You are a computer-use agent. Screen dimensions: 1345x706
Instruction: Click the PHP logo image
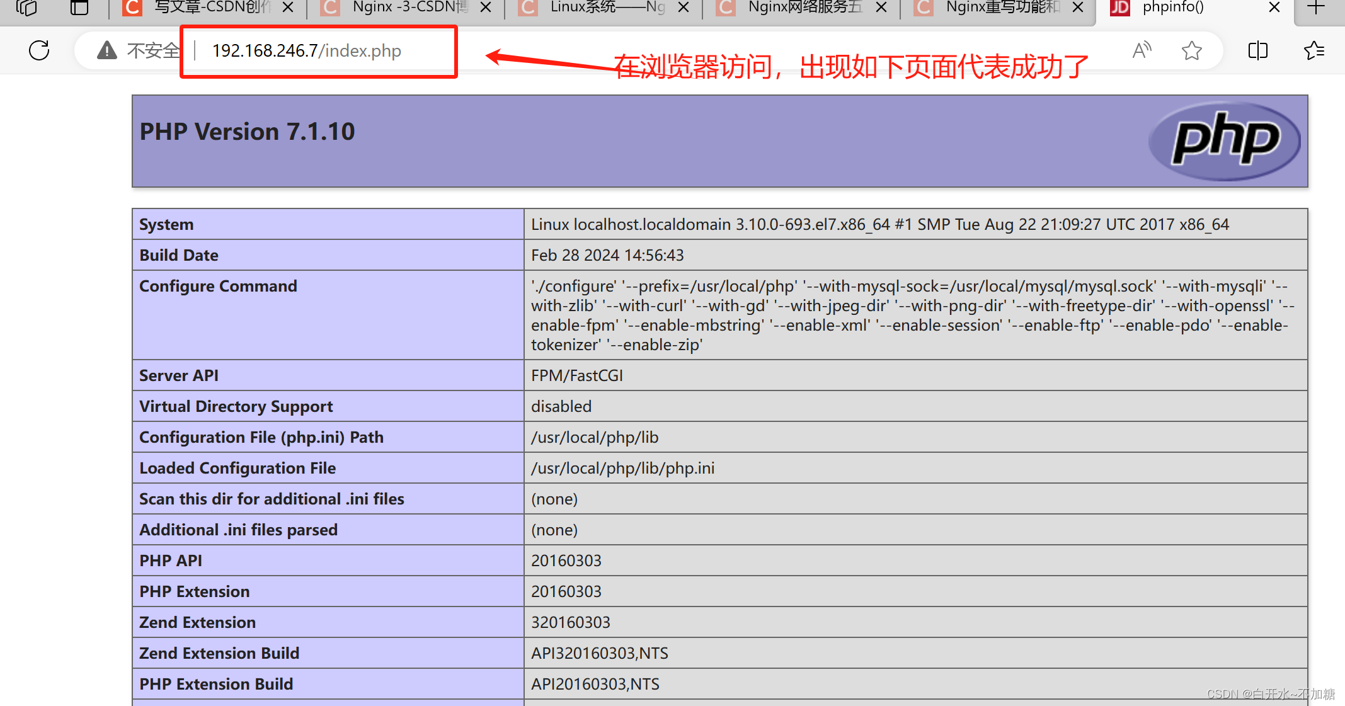(1224, 141)
